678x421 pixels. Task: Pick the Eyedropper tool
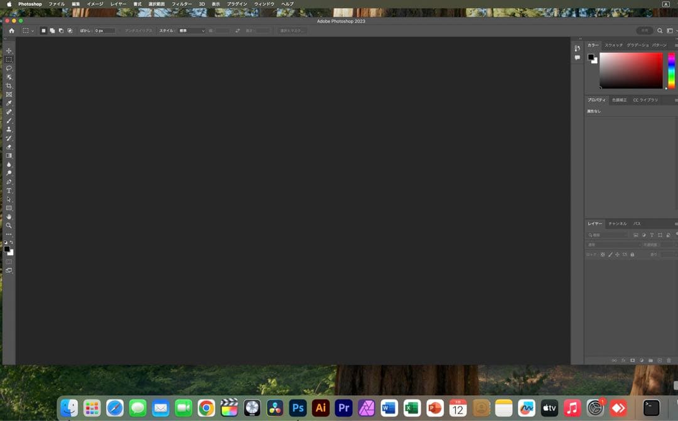9,103
